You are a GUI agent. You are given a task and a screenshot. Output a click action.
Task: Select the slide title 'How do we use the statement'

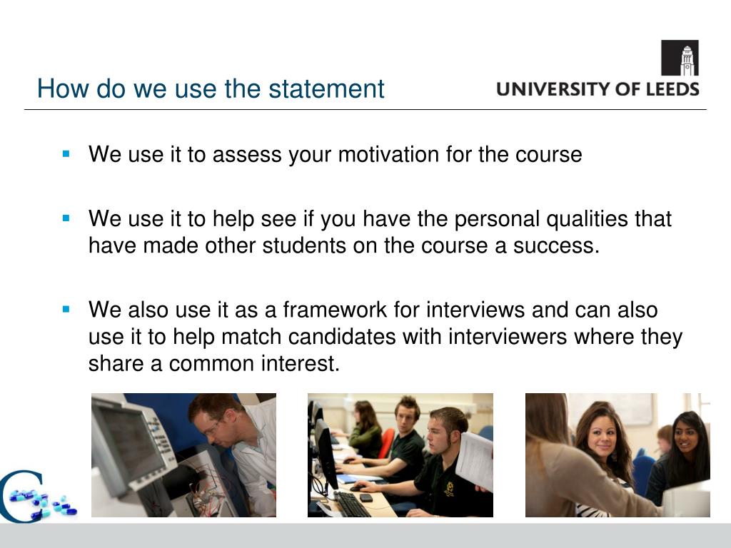(211, 88)
